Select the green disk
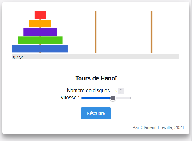Screen dimensions: 192x141 coord(40,40)
